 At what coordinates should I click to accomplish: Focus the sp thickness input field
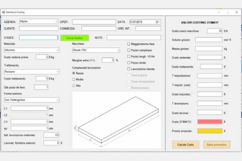pos(29,128)
